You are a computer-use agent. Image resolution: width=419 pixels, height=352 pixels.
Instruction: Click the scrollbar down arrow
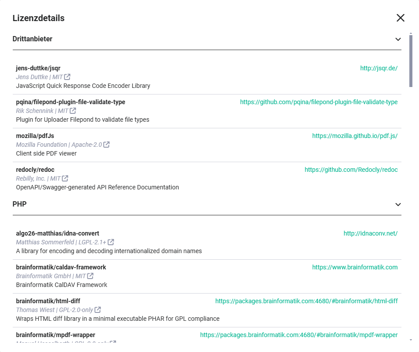(411, 340)
